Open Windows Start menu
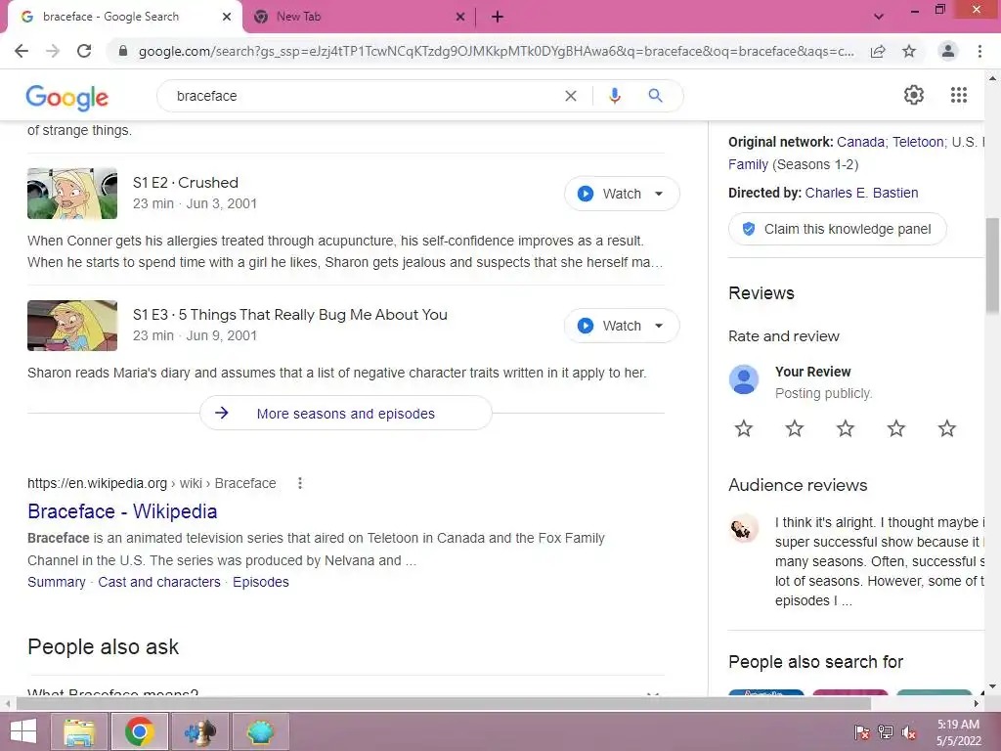The height and width of the screenshot is (751, 1001). click(x=23, y=731)
